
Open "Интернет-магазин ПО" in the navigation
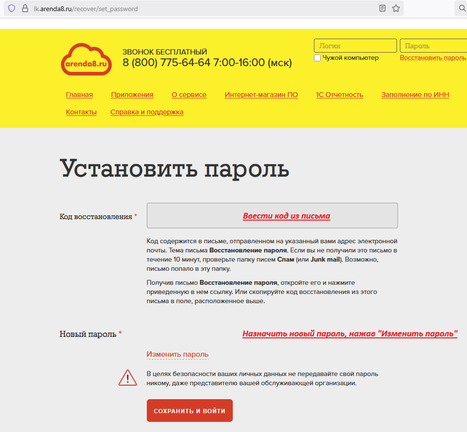[x=261, y=95]
